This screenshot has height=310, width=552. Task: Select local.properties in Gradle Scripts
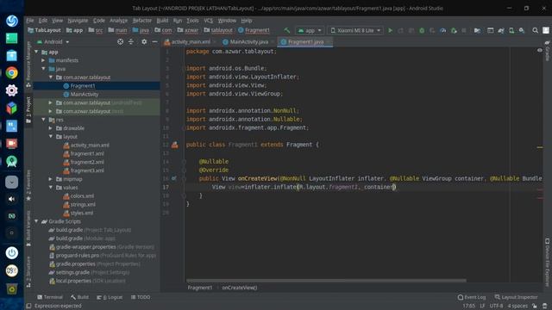click(x=73, y=281)
